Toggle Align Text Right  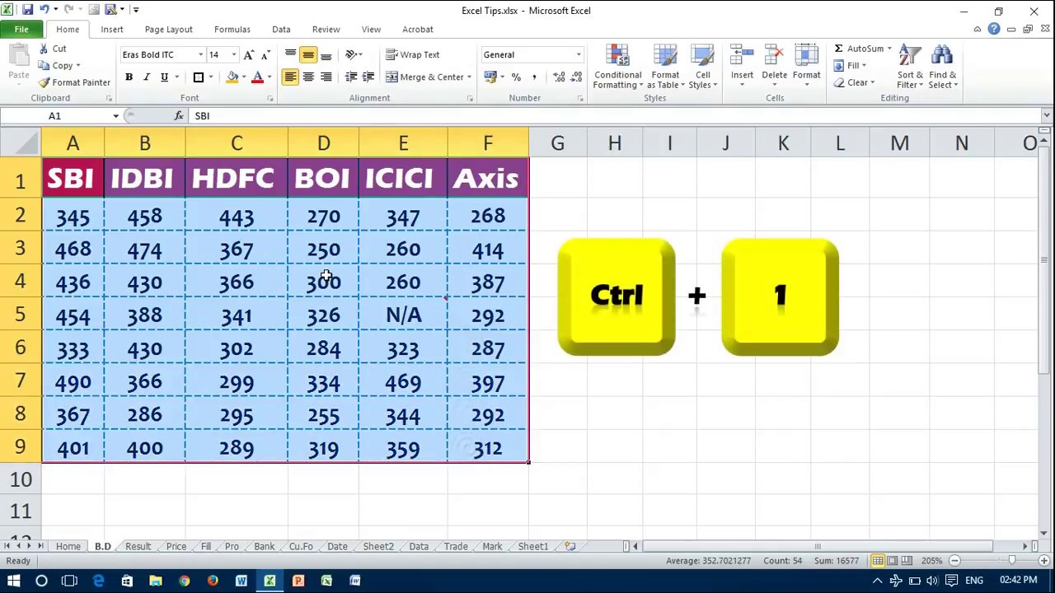coord(326,77)
